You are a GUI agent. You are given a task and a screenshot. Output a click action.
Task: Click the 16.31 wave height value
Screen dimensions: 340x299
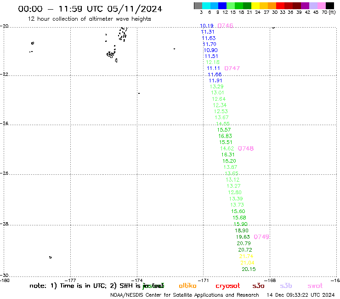[228, 155]
